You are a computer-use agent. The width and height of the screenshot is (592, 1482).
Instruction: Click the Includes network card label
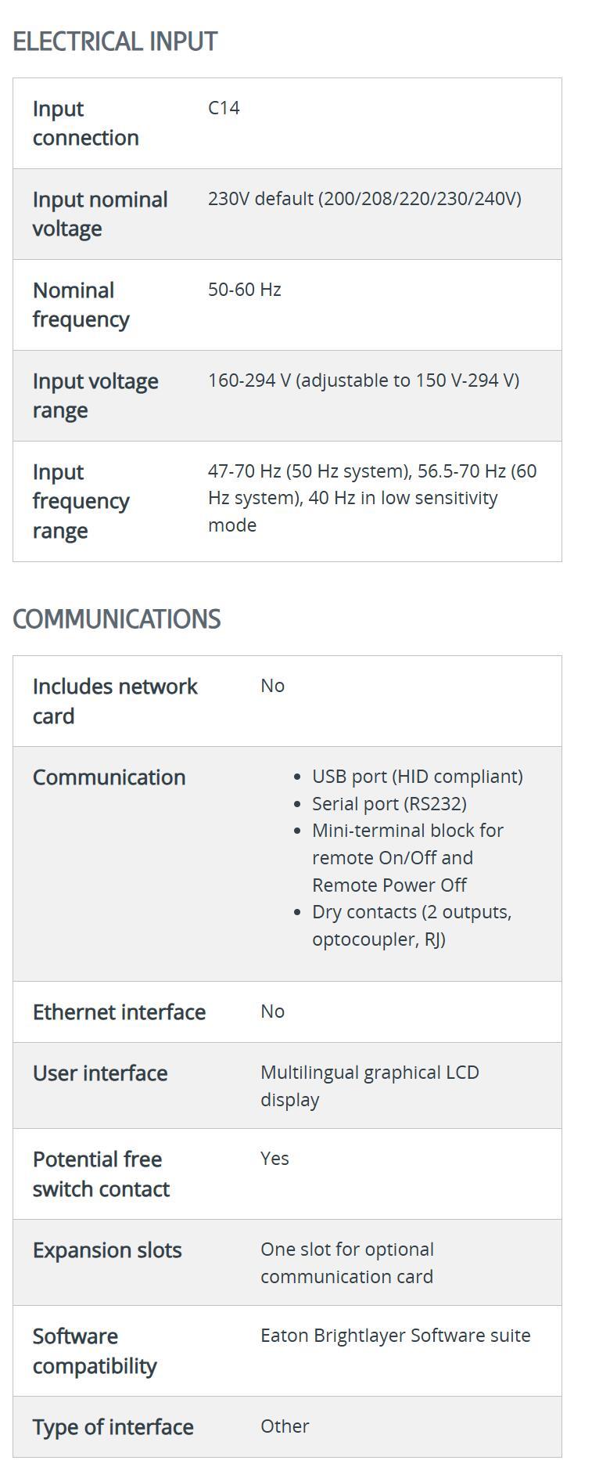114,701
